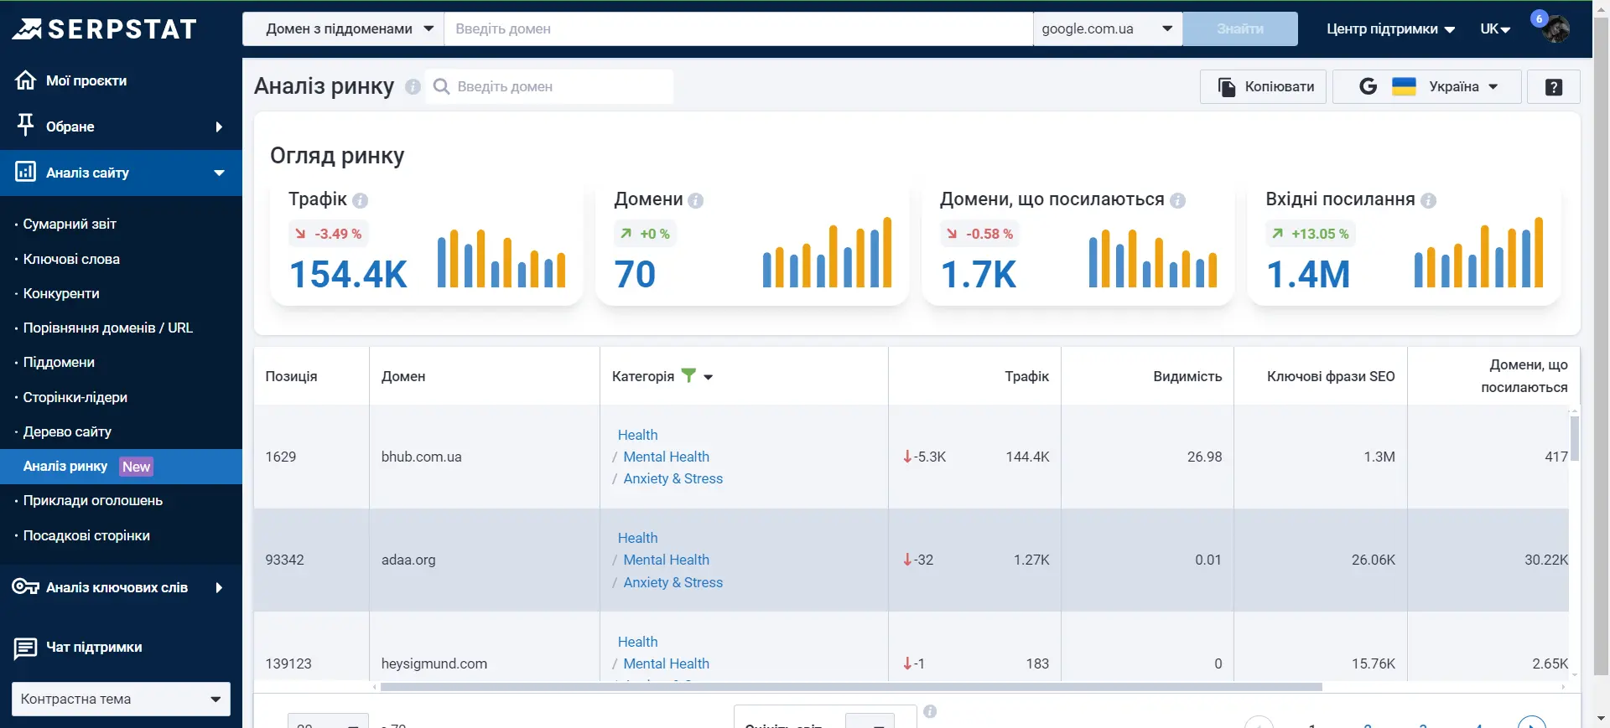1610x728 pixels.
Task: Open Категорія column dropdown arrow
Action: pos(708,377)
